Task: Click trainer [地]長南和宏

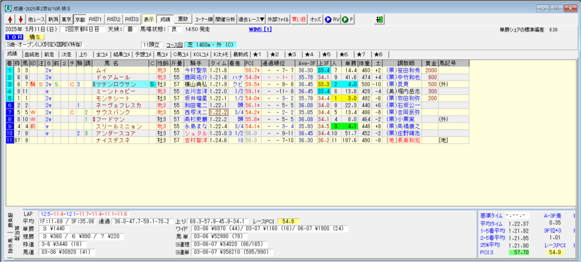Action: [x=402, y=141]
